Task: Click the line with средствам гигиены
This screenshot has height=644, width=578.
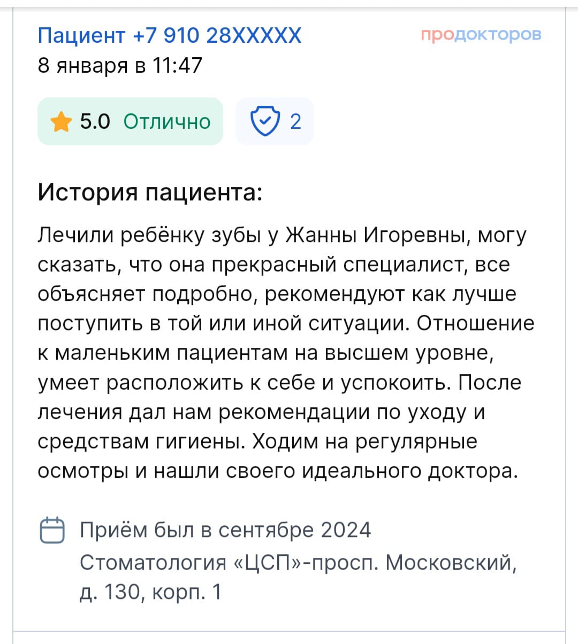Action: coord(257,441)
